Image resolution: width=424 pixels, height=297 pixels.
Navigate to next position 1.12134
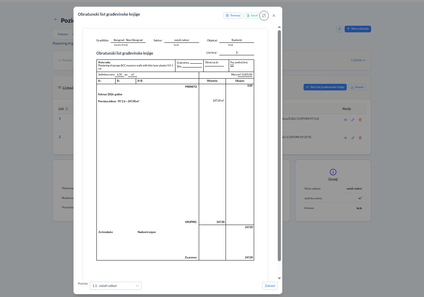pos(358,60)
